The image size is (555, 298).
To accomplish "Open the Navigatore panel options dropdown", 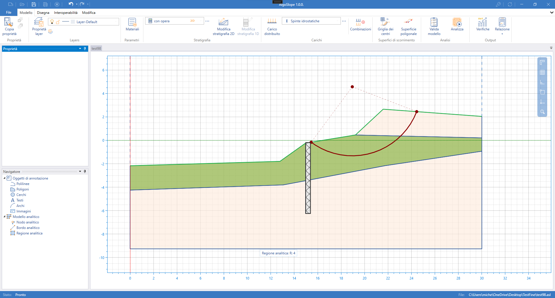I will pos(80,171).
